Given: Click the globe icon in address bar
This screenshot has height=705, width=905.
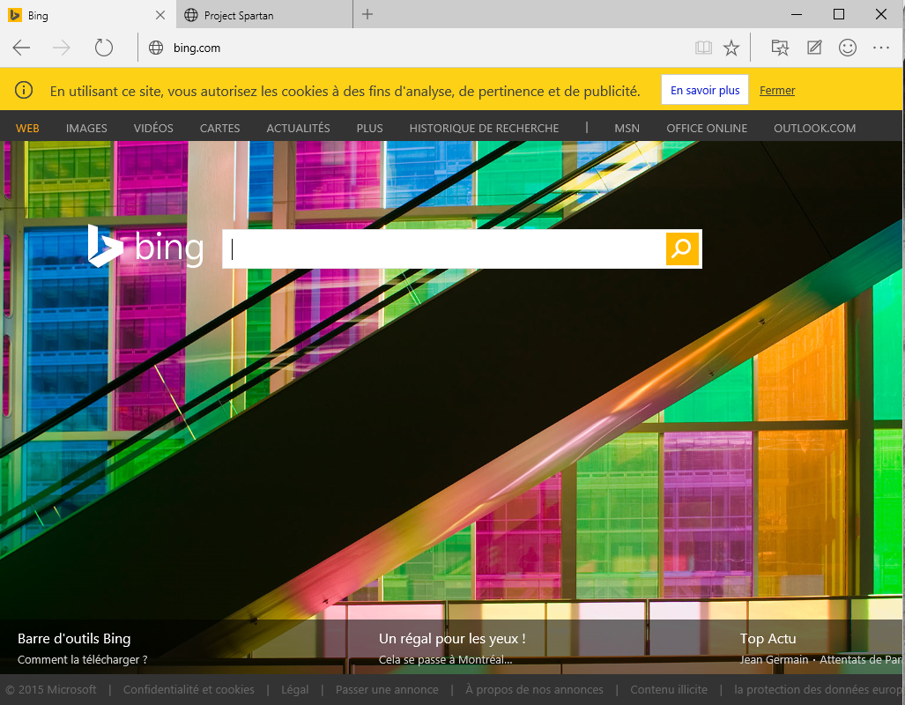Looking at the screenshot, I should point(156,48).
